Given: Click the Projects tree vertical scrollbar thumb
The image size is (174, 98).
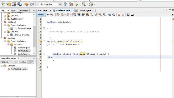Looking at the screenshot, I should [x=34, y=37].
